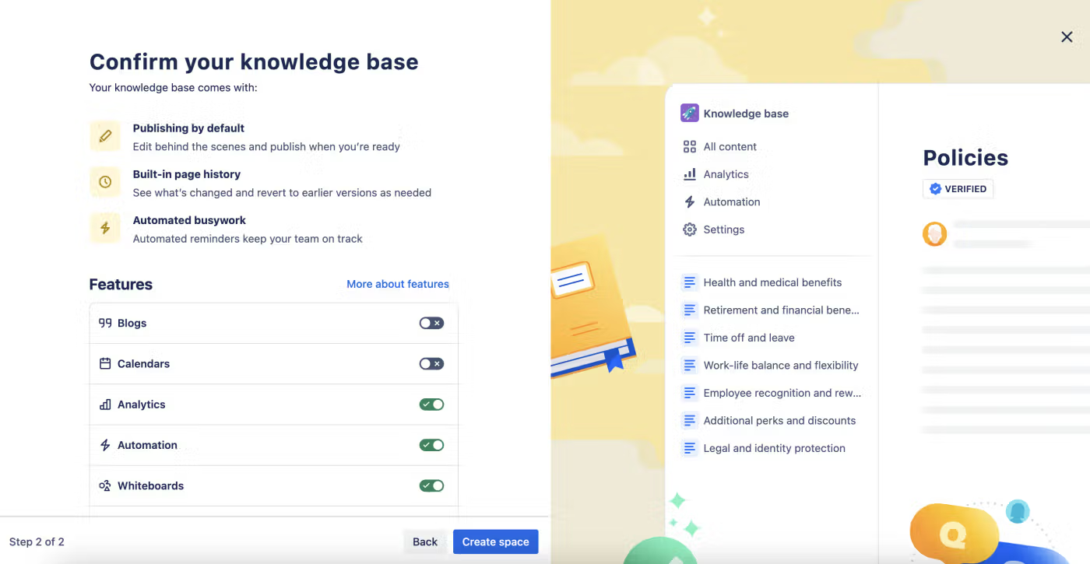Click the lightning icon beside Automated busywork
The image size is (1090, 564).
pyautogui.click(x=104, y=227)
